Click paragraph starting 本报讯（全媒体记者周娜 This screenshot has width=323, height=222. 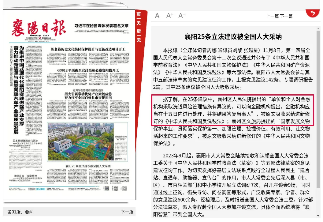tap(233, 69)
